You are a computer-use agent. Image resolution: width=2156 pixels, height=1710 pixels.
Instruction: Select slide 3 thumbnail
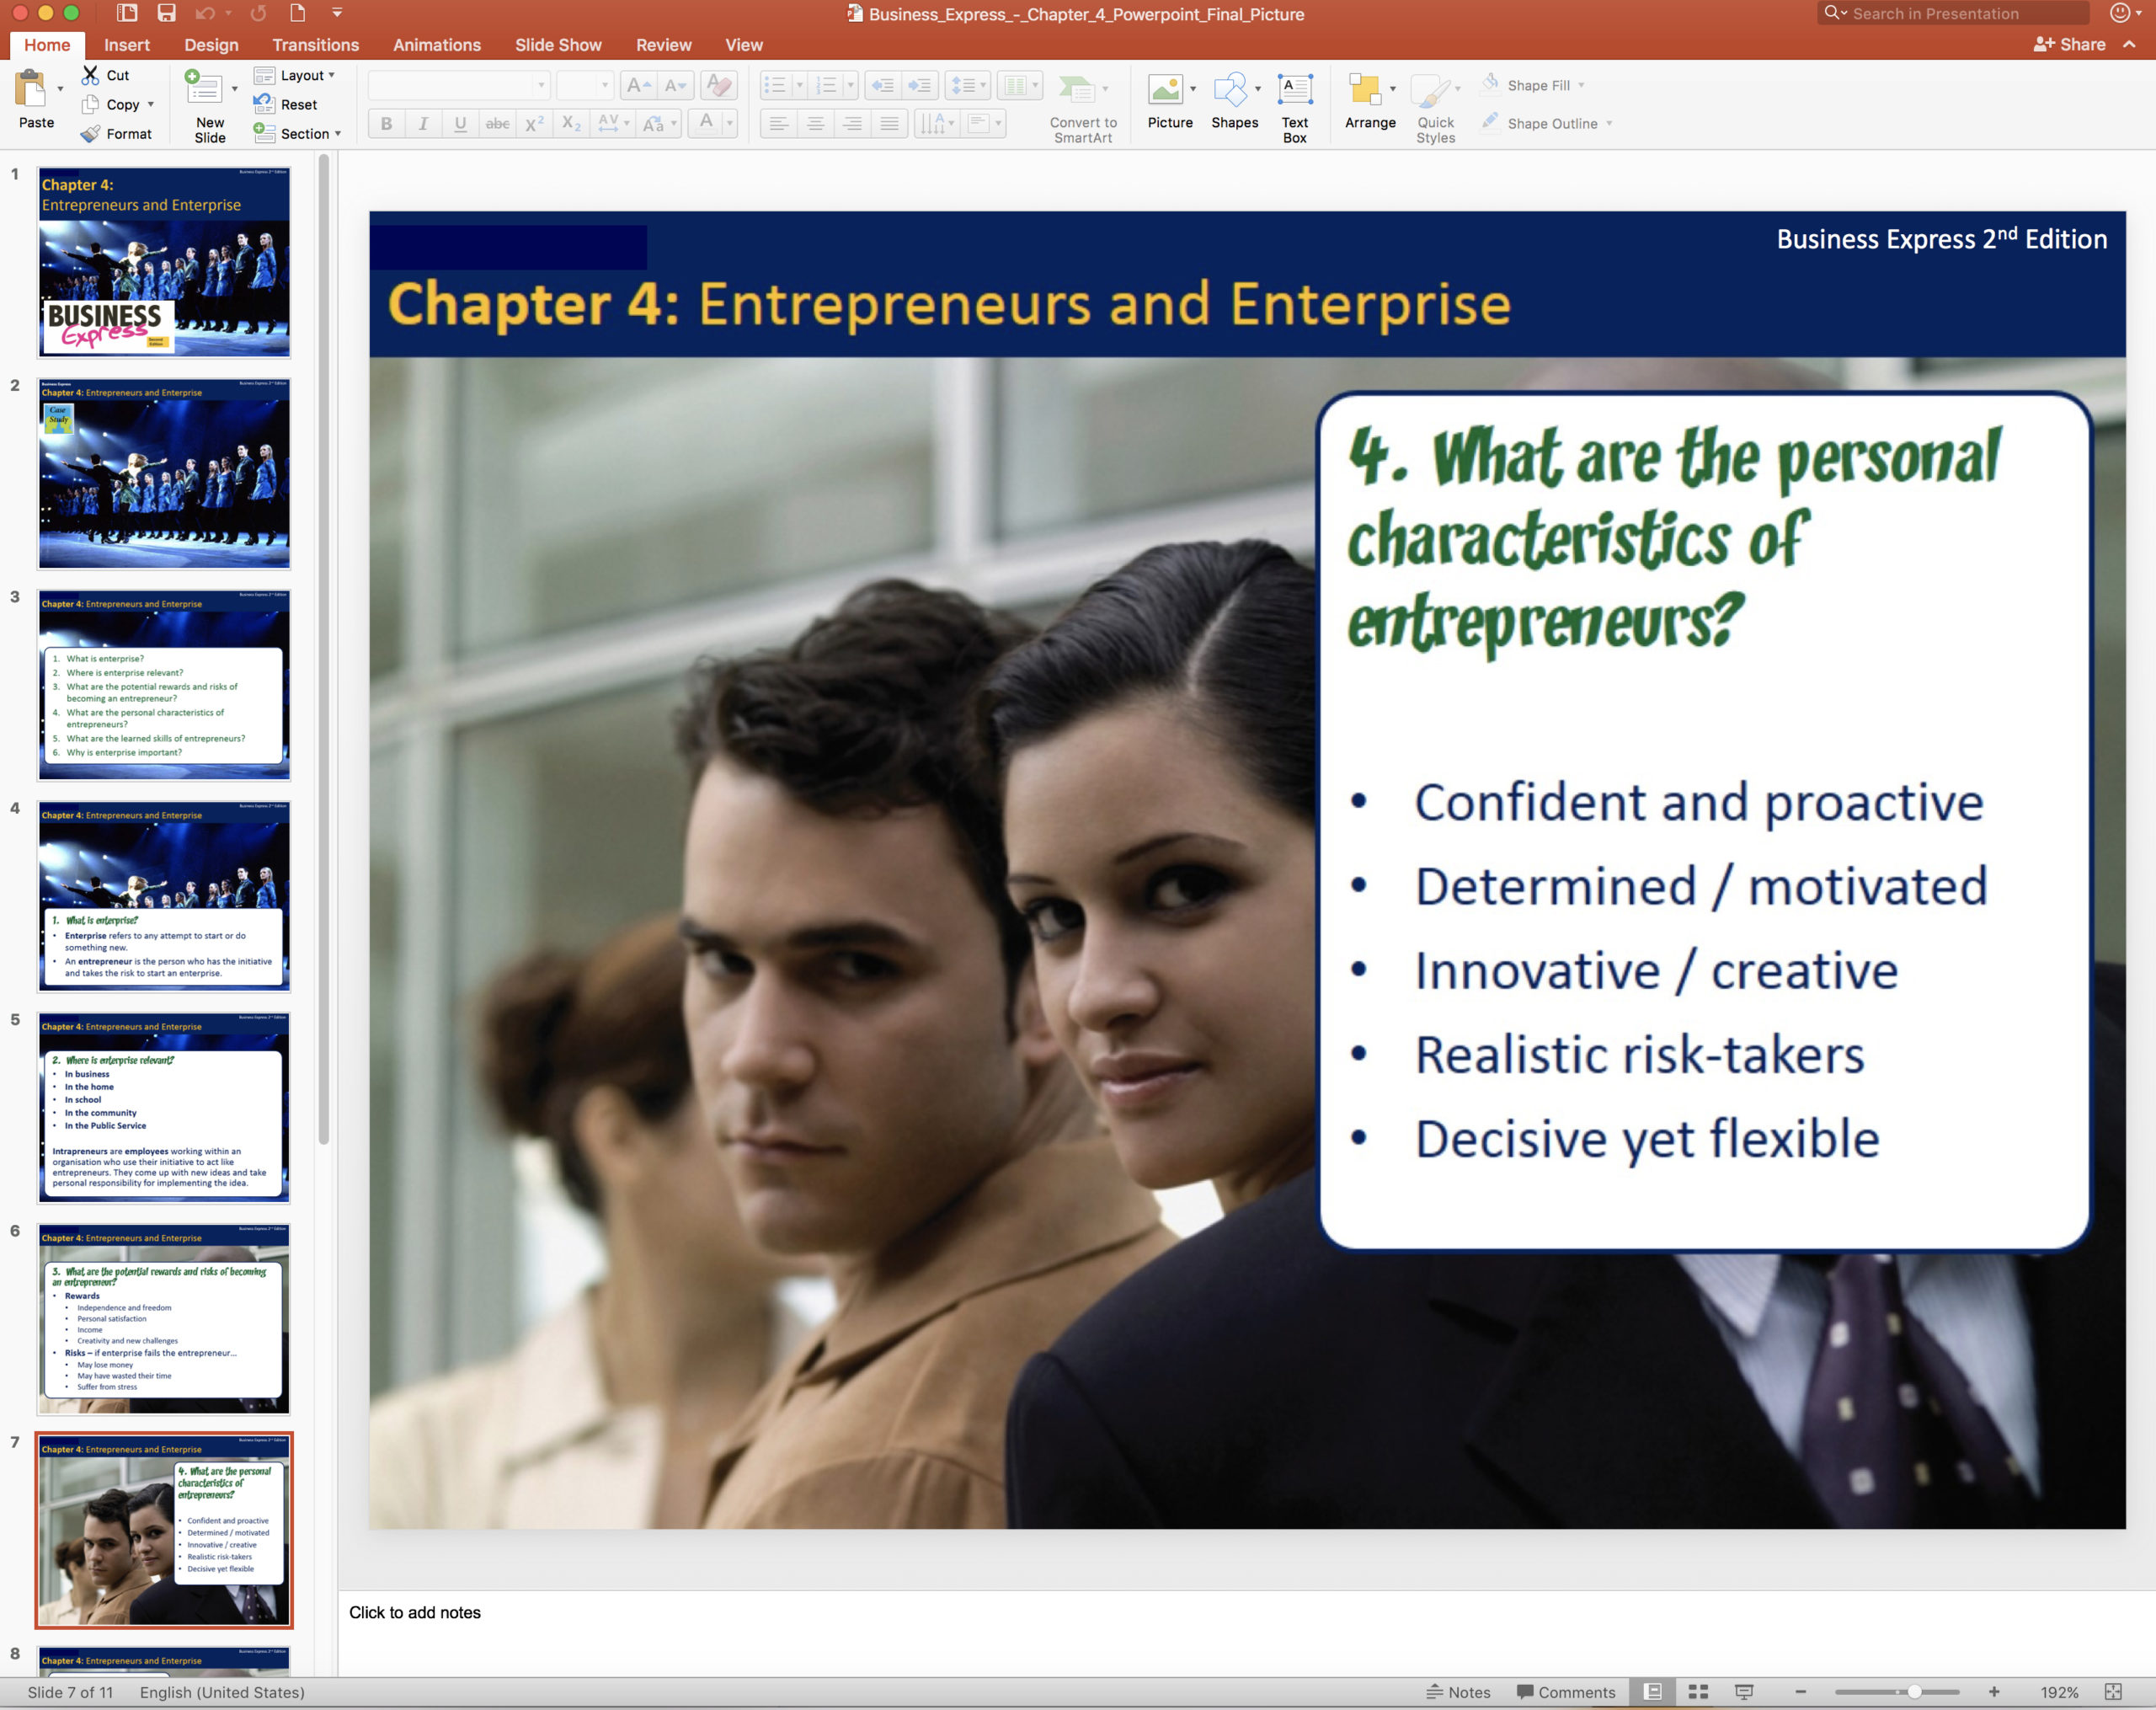(164, 685)
